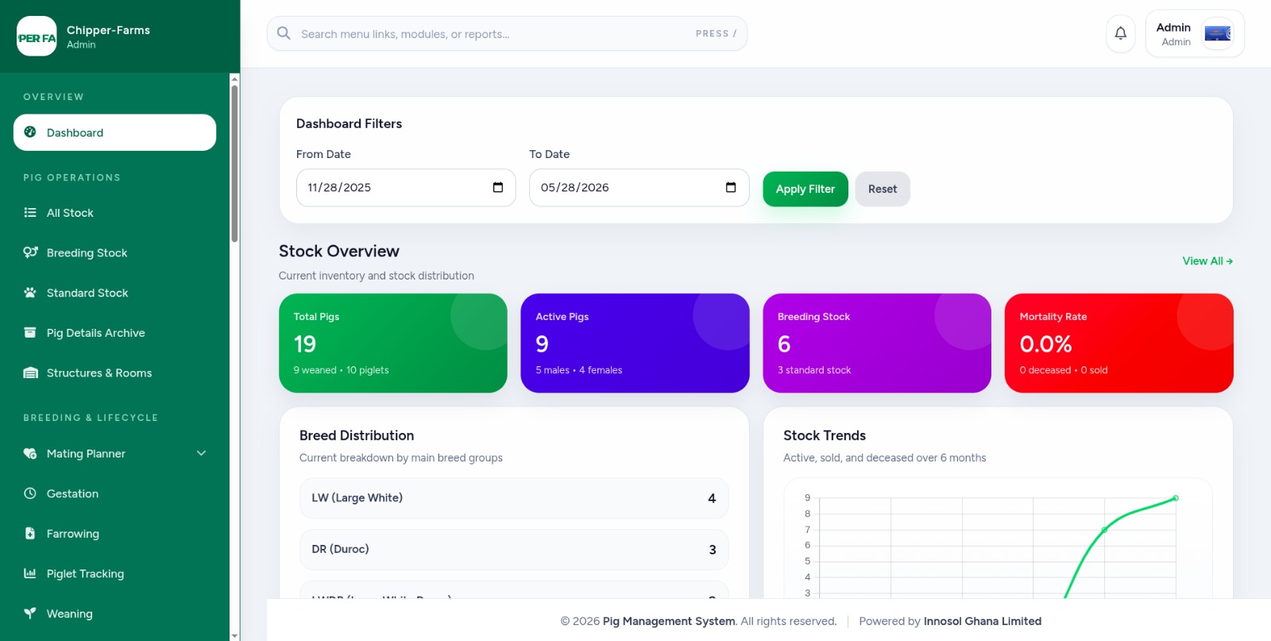The height and width of the screenshot is (641, 1271).
Task: Open the Dashboard menu item
Action: [114, 133]
